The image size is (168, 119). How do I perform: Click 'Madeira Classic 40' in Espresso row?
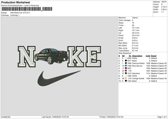(159, 73)
